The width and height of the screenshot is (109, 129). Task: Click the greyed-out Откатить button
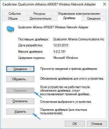[x=20, y=91]
